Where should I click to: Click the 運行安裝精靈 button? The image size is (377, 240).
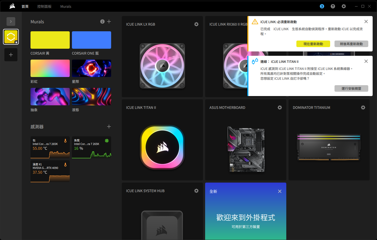[351, 88]
